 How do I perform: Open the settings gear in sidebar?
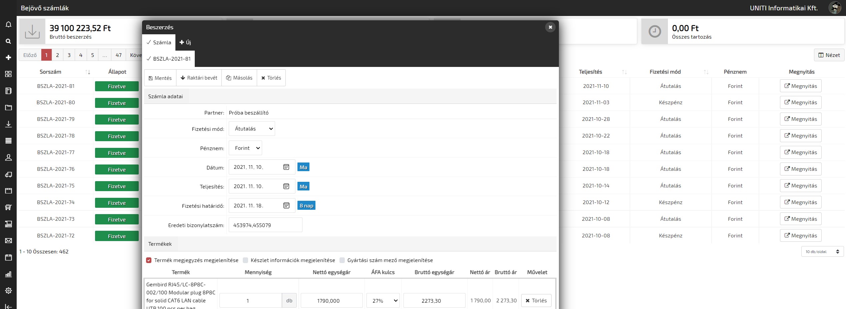coord(8,290)
